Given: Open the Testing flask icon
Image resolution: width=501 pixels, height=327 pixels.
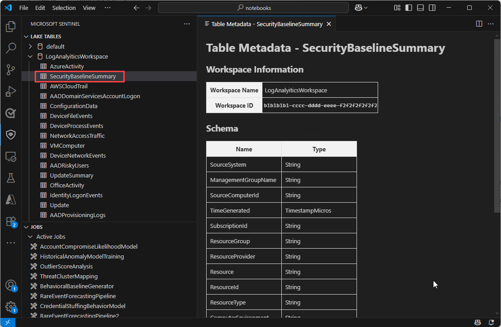Looking at the screenshot, I should [11, 178].
